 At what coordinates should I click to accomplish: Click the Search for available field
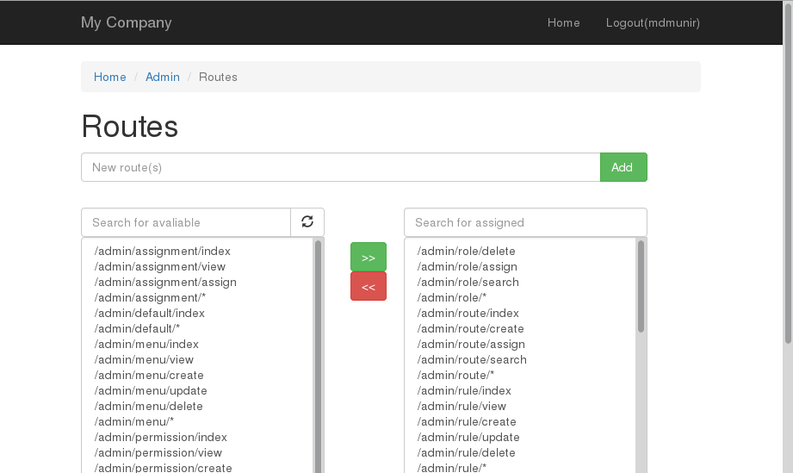[186, 222]
